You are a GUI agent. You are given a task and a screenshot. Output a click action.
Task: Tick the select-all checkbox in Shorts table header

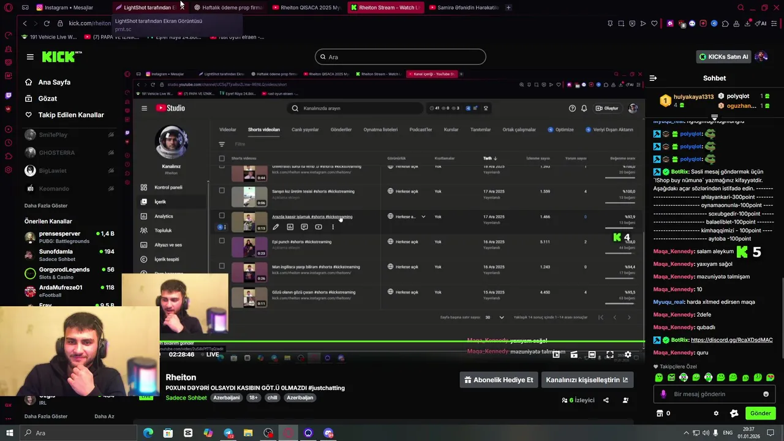(222, 158)
